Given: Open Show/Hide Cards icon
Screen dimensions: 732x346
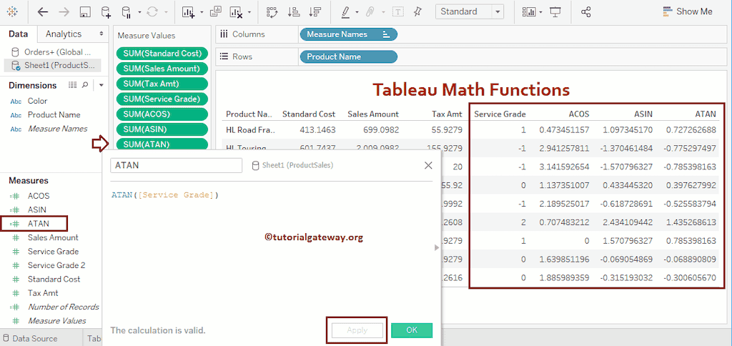Looking at the screenshot, I should coord(530,12).
